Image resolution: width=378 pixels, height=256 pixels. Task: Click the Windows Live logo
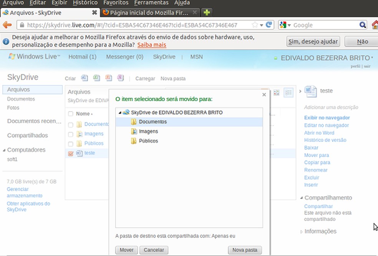click(34, 57)
